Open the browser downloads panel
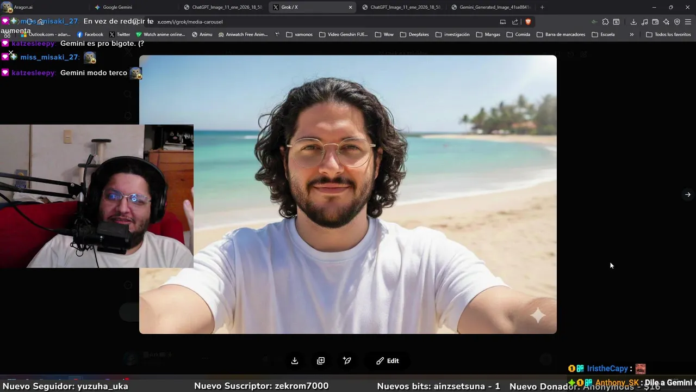The width and height of the screenshot is (696, 392). pyautogui.click(x=633, y=22)
